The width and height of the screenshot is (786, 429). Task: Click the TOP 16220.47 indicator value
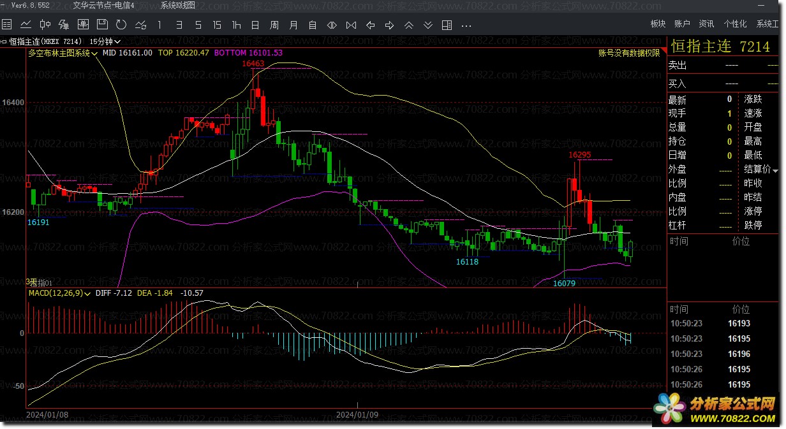click(184, 53)
